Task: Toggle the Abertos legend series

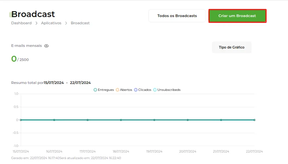Action: [x=124, y=90]
